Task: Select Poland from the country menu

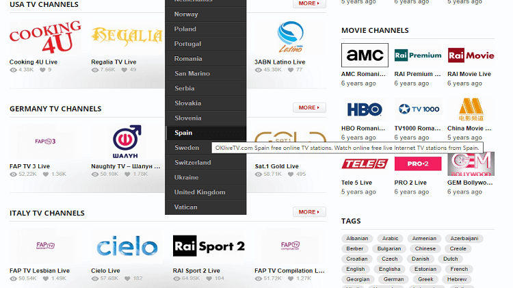Action: [205, 29]
